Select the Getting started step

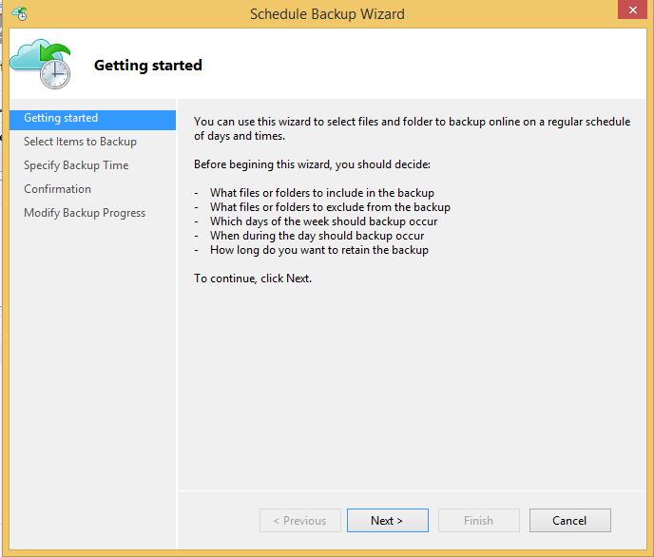(92, 119)
